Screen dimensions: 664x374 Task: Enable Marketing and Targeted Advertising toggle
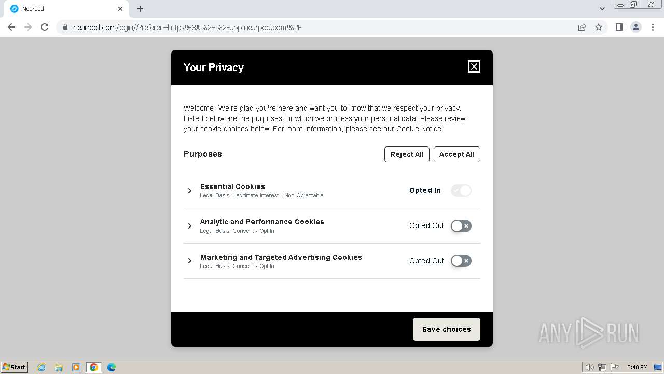(x=461, y=261)
